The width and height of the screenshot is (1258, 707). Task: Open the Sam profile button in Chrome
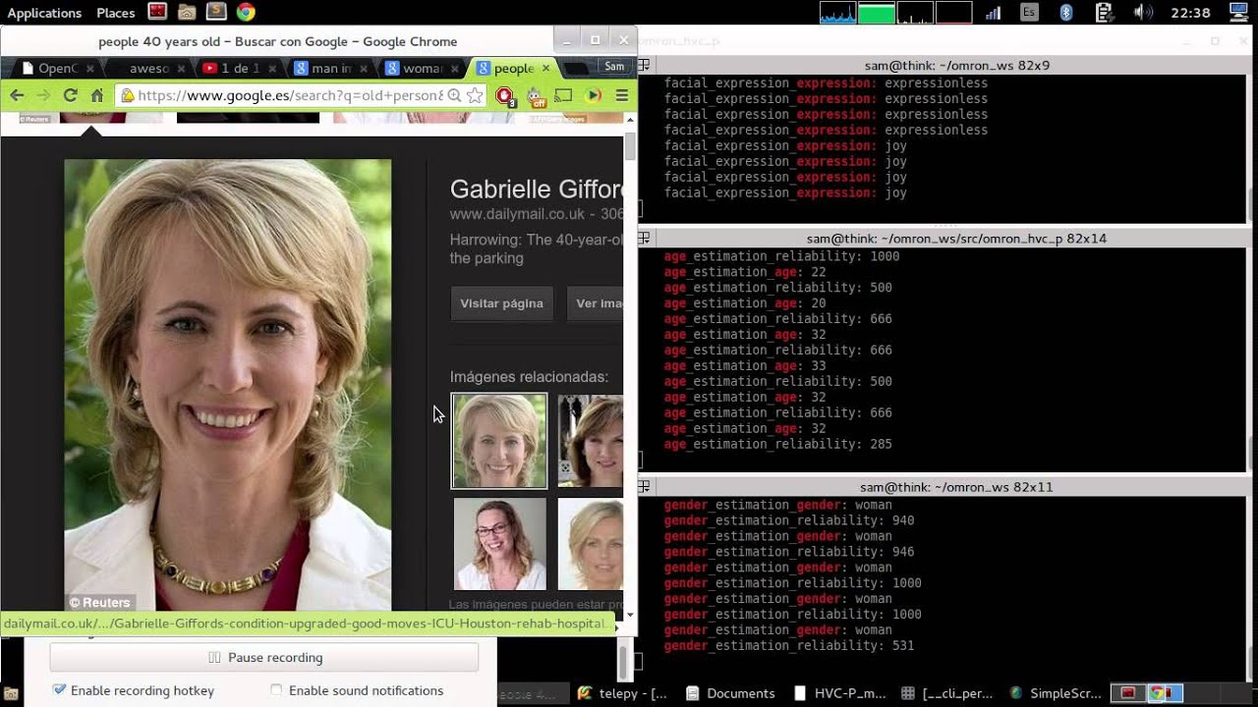614,67
